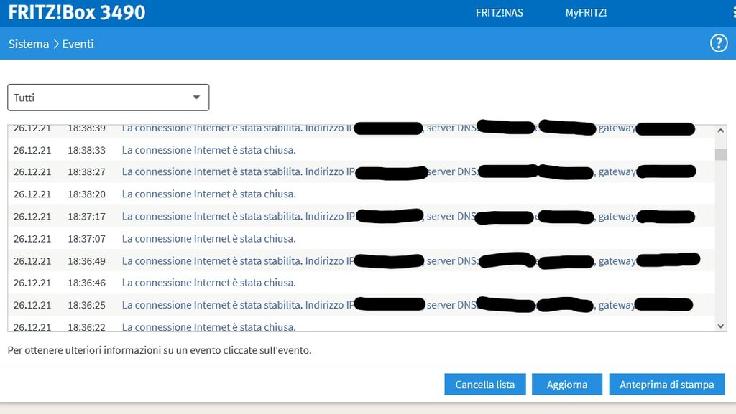This screenshot has height=414, width=736.
Task: Select Eventi in the breadcrumb
Action: [78, 44]
